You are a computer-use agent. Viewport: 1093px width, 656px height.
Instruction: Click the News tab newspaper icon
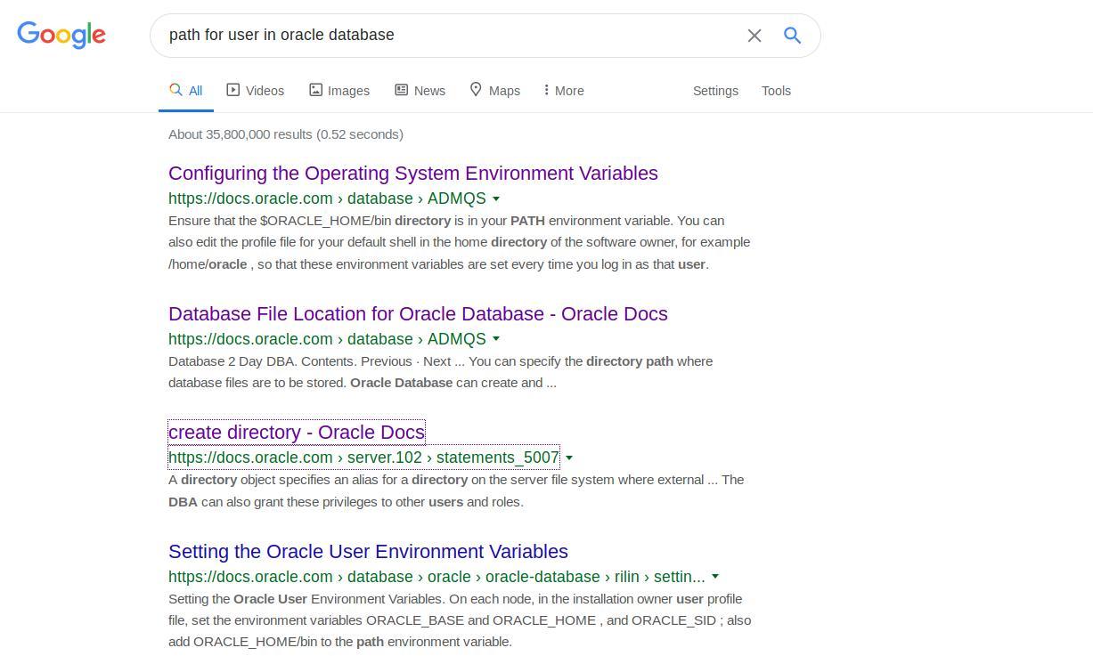click(402, 90)
